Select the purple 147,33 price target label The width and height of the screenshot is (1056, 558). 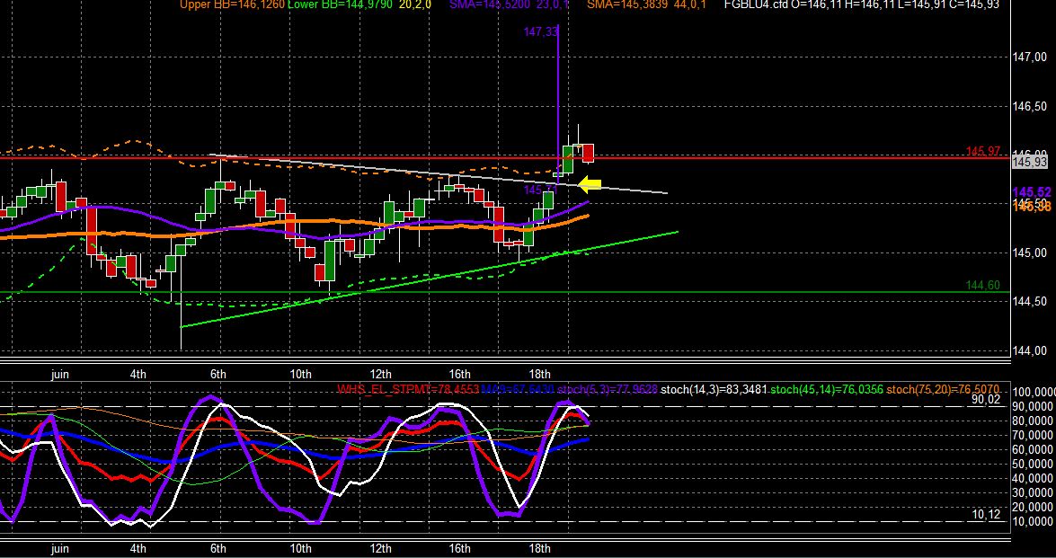coord(540,31)
